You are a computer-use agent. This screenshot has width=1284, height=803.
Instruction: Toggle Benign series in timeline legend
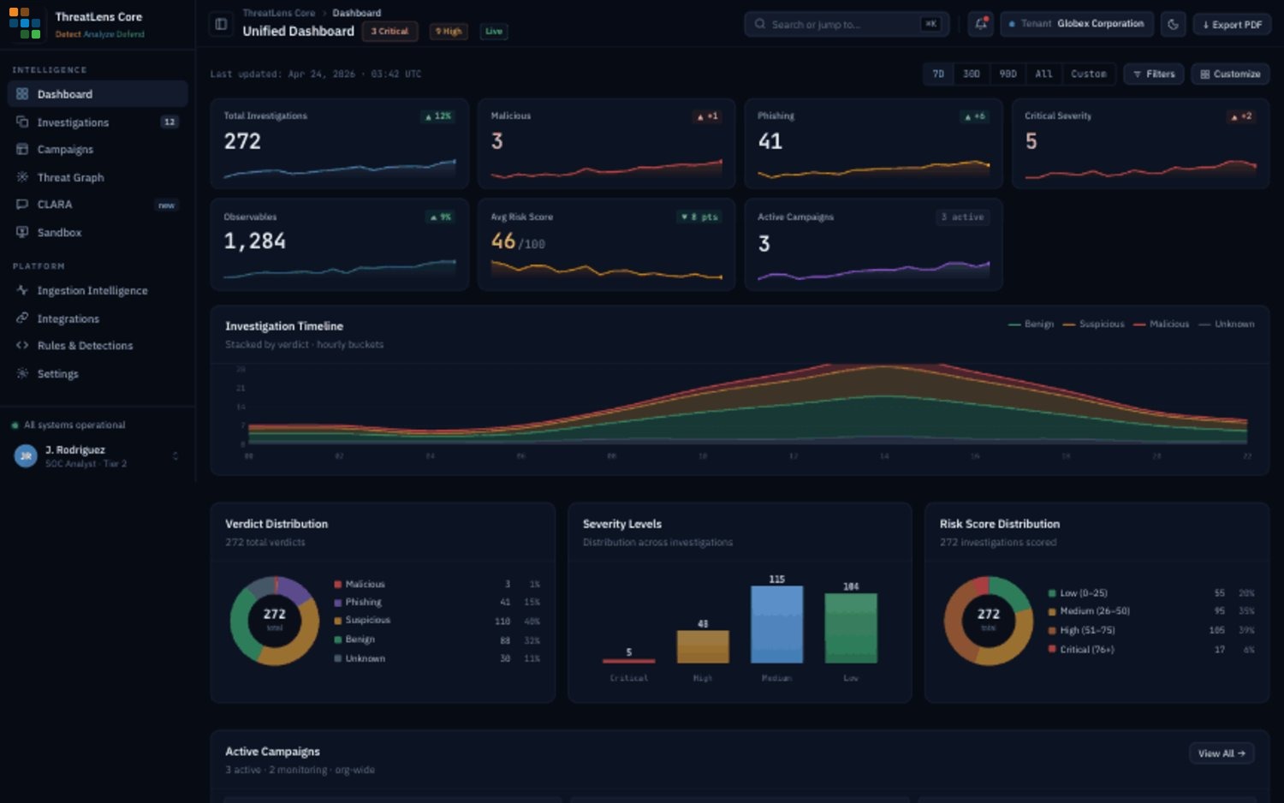pyautogui.click(x=1031, y=324)
